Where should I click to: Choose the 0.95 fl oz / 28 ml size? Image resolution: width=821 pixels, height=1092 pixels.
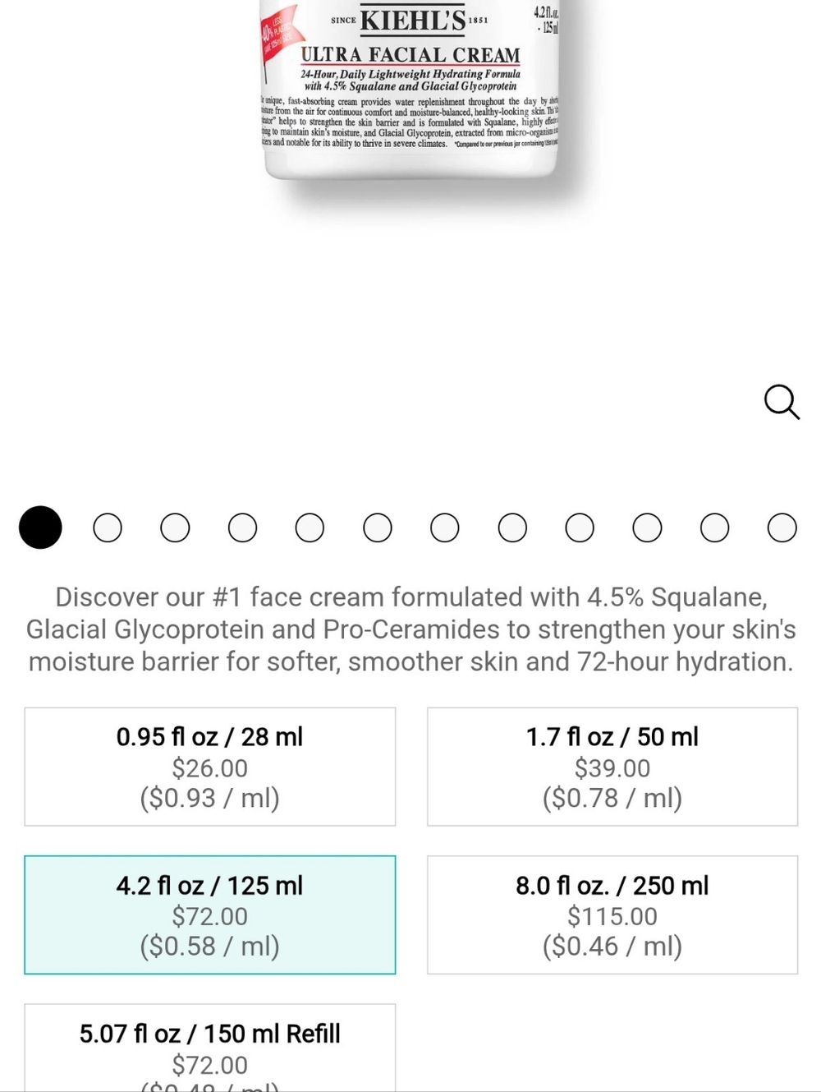pyautogui.click(x=210, y=767)
